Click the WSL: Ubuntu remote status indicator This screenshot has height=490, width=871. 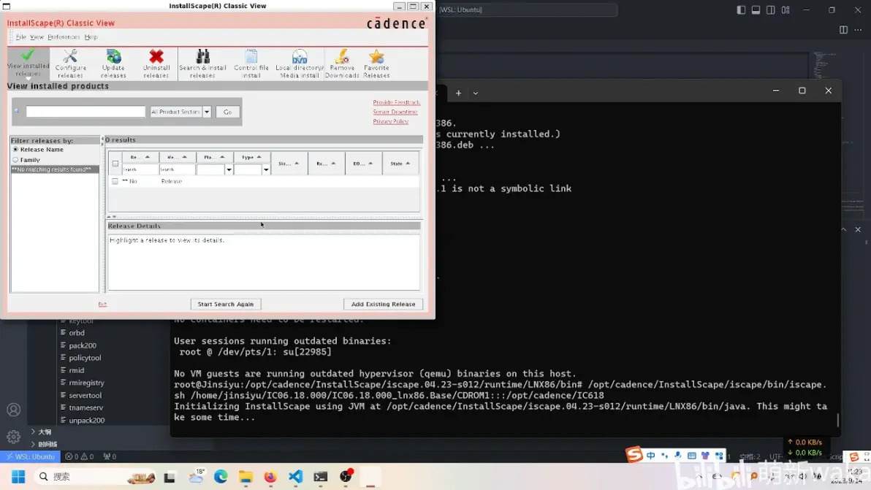click(30, 456)
